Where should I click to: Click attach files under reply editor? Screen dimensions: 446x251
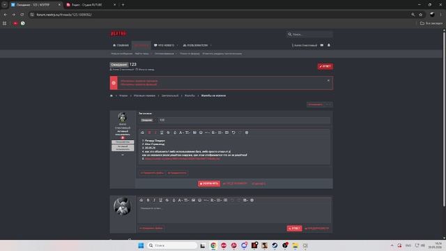pos(151,228)
